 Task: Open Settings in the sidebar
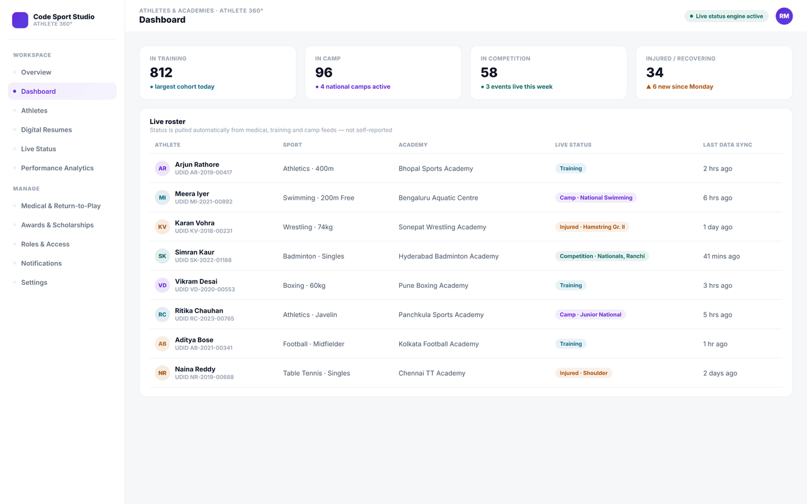62,283
